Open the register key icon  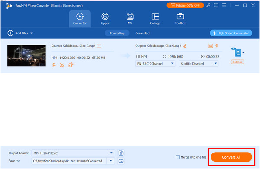208,5
